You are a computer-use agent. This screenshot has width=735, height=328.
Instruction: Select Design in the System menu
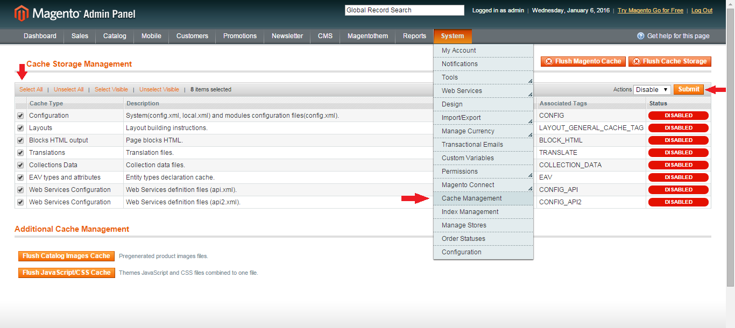pyautogui.click(x=483, y=104)
